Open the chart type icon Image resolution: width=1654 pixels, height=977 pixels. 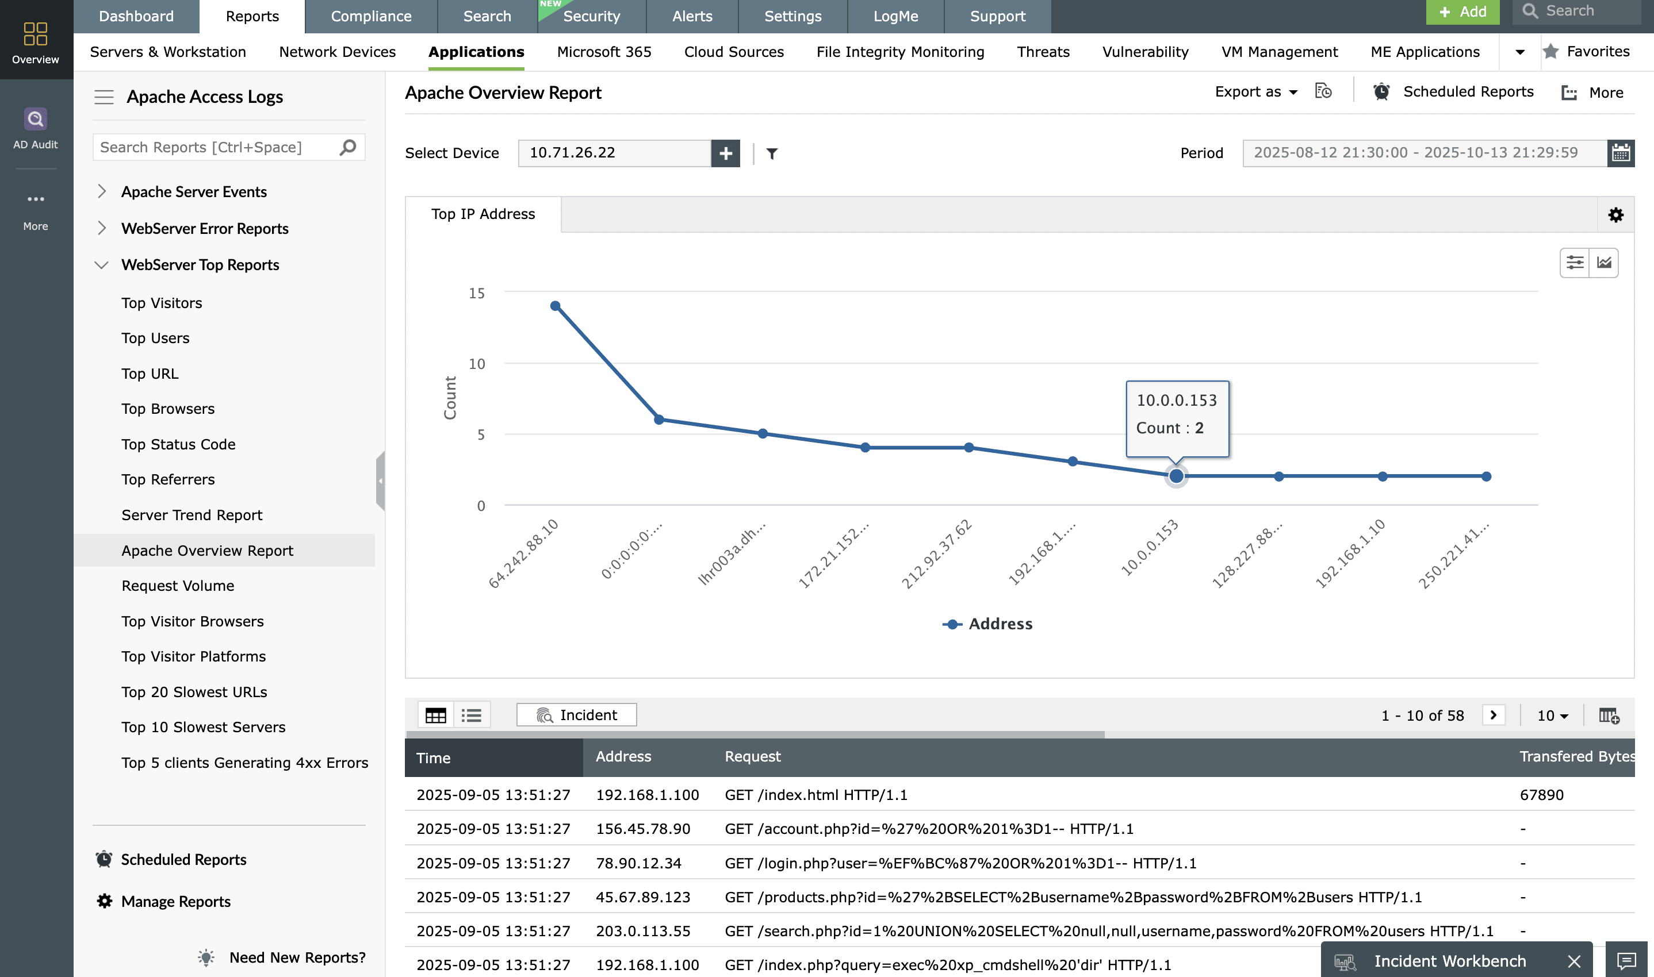coord(1604,263)
